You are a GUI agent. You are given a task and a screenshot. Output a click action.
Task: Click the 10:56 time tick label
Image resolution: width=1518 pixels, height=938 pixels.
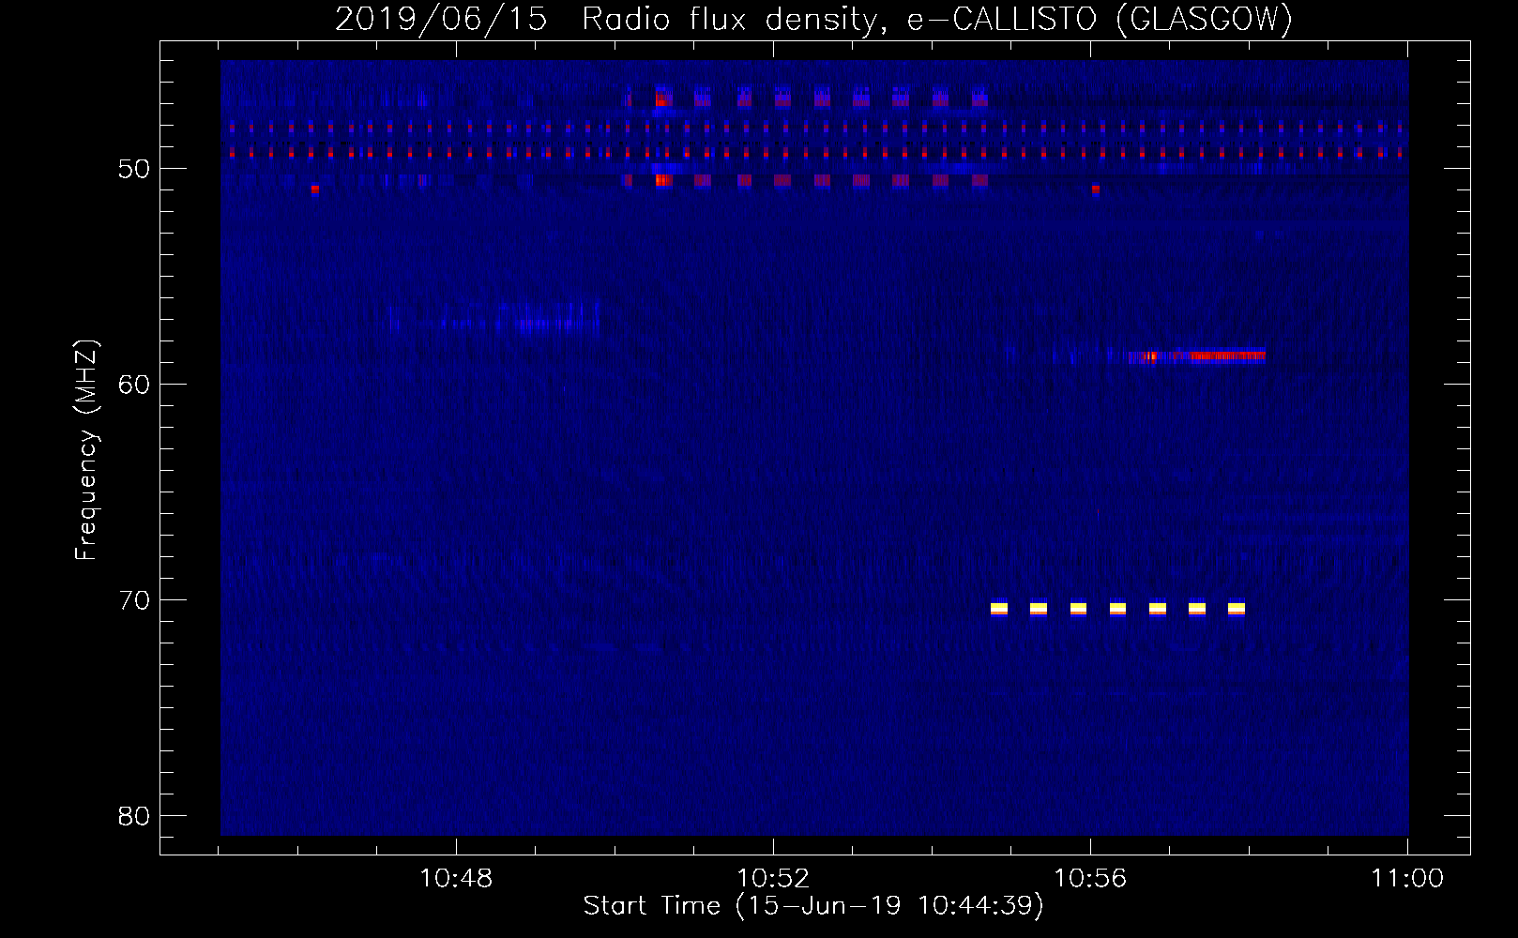coord(1090,879)
